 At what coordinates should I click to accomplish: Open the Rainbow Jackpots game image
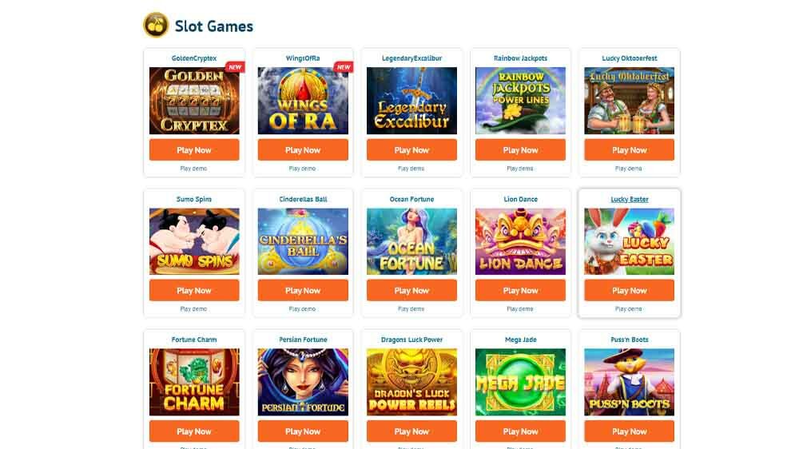pyautogui.click(x=520, y=101)
